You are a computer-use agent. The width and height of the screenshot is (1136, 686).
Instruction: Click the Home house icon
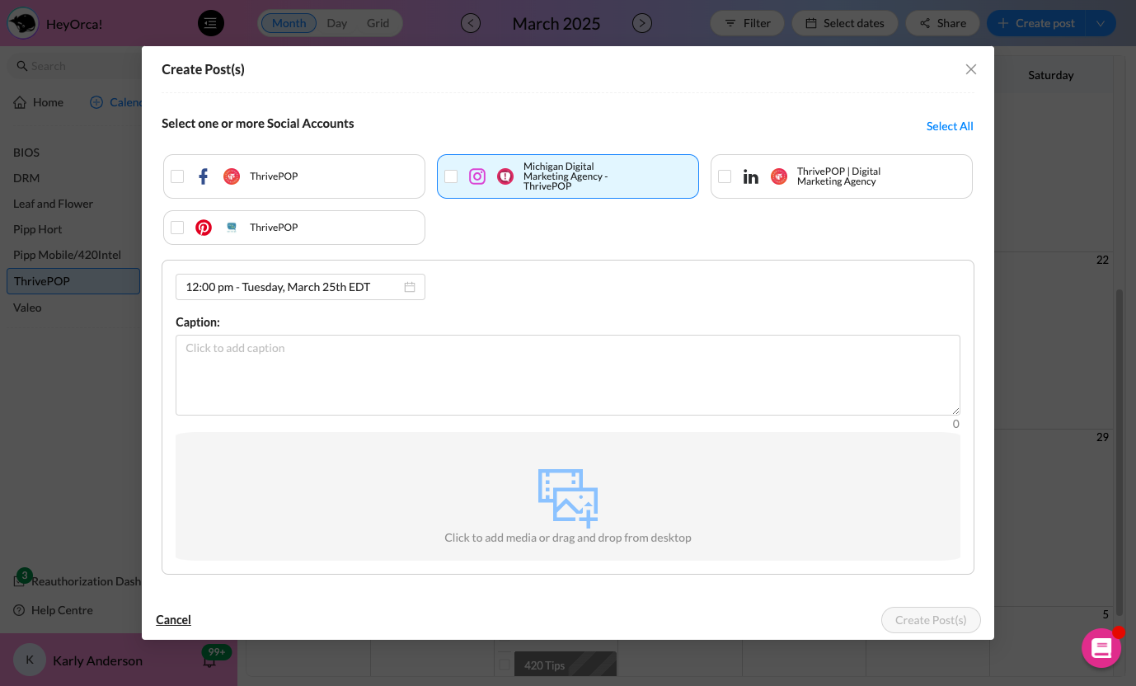(x=20, y=102)
